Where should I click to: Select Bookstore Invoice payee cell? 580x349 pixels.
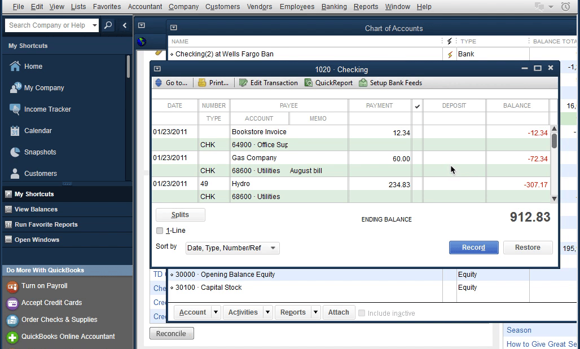point(288,132)
